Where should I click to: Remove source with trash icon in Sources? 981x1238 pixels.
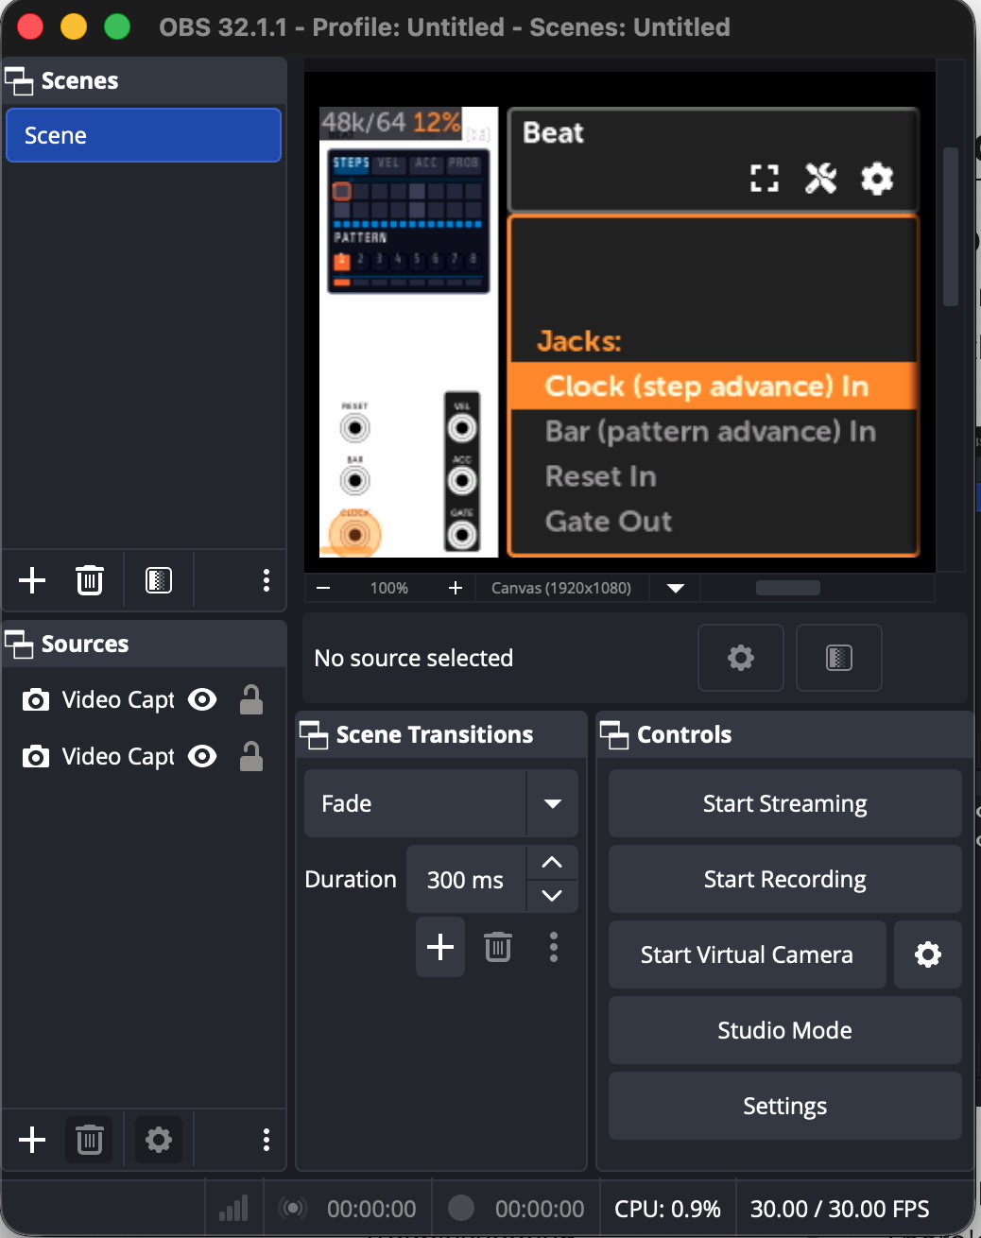tap(90, 1140)
